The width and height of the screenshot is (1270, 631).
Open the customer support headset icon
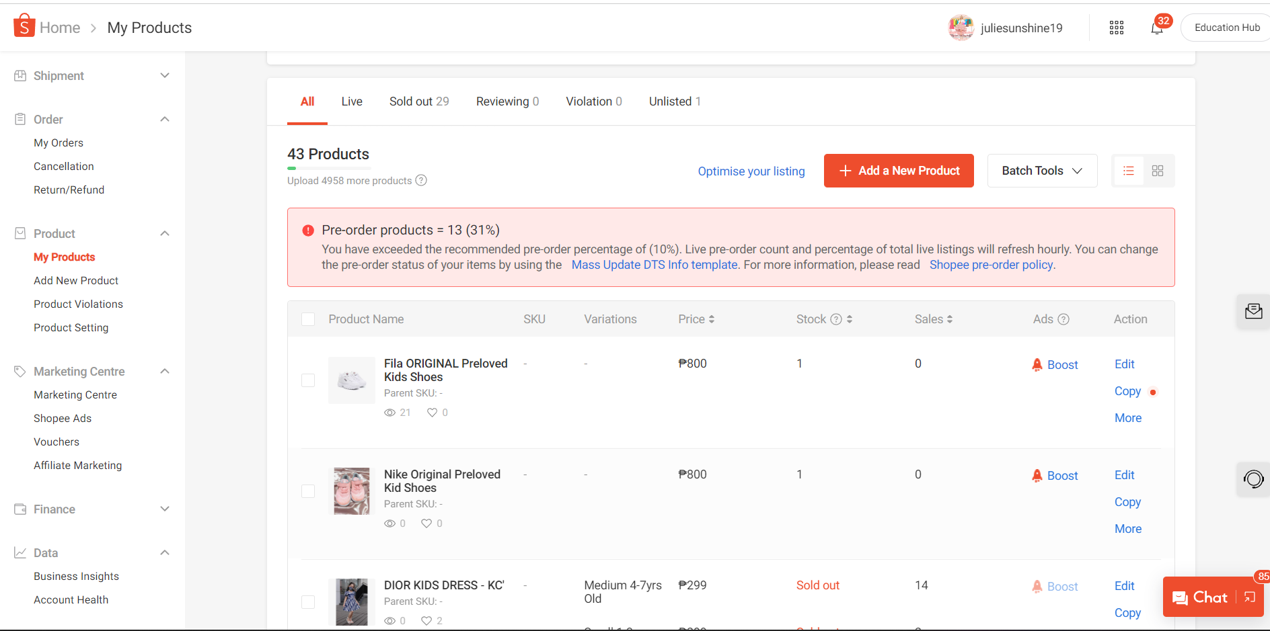coord(1253,479)
